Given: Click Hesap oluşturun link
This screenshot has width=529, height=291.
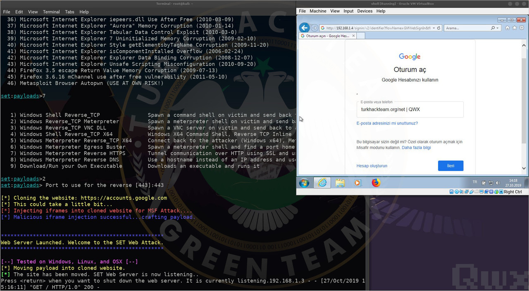Looking at the screenshot, I should 372,166.
